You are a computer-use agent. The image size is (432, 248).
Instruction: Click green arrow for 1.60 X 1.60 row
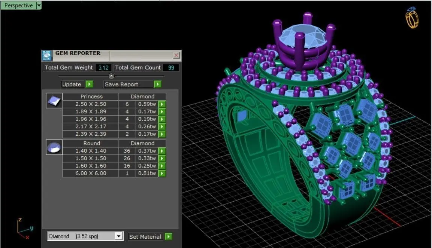click(162, 166)
